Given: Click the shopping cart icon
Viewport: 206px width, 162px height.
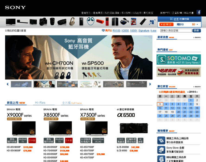Looking at the screenshot, I should [x=171, y=19].
